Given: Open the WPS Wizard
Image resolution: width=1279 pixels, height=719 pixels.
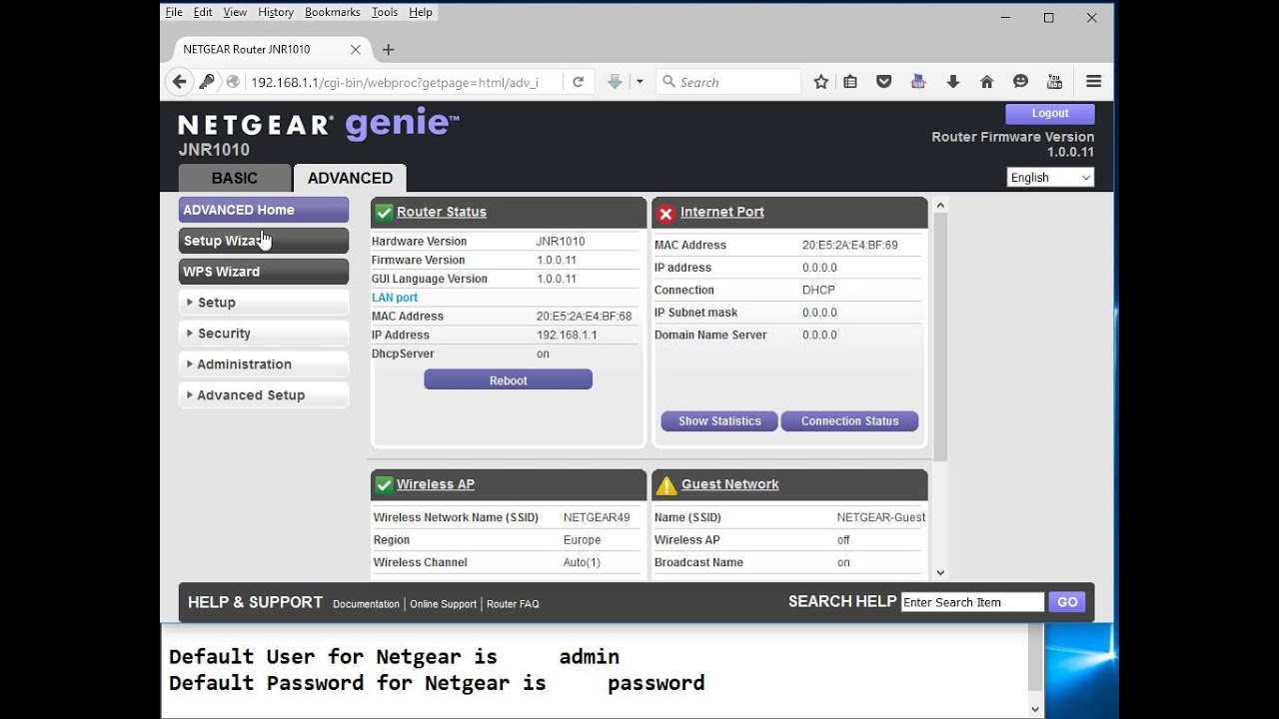Looking at the screenshot, I should click(264, 272).
